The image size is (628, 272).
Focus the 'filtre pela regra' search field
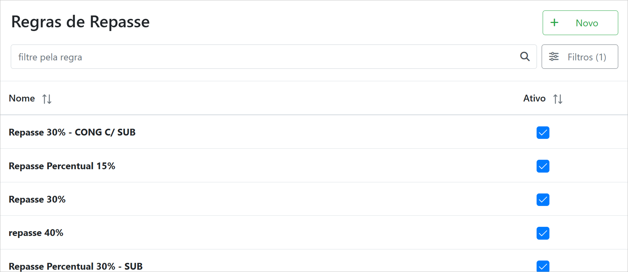point(263,57)
